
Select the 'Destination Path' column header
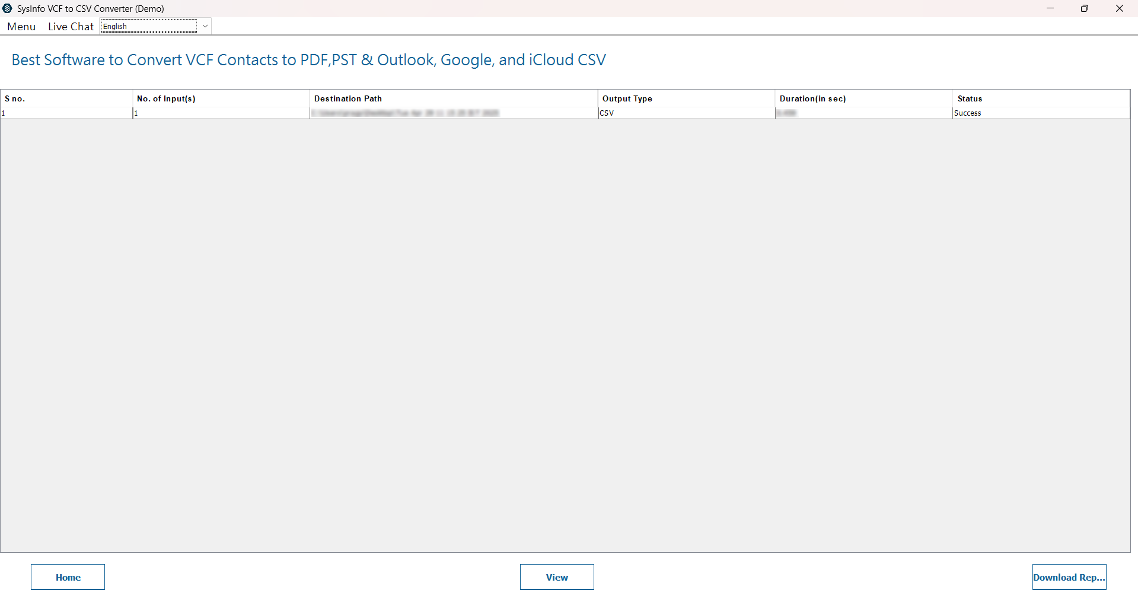tap(454, 98)
